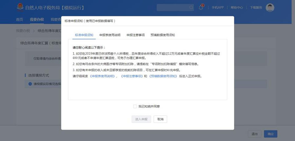
Task: Go to 首页 in the navigation bar
Action: click(x=20, y=20)
